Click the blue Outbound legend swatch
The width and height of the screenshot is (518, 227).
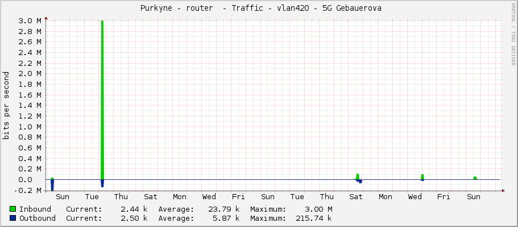[13, 218]
